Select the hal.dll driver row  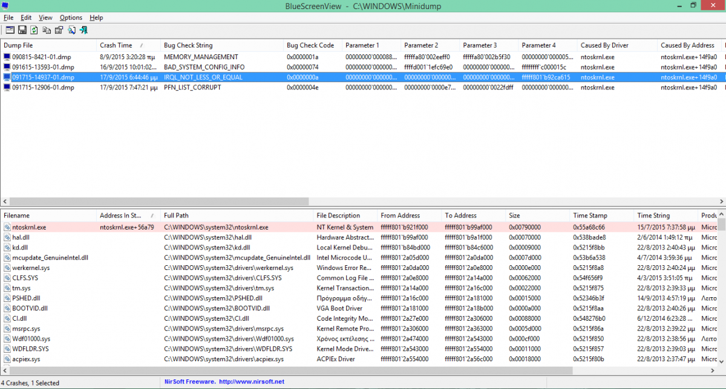(21, 237)
